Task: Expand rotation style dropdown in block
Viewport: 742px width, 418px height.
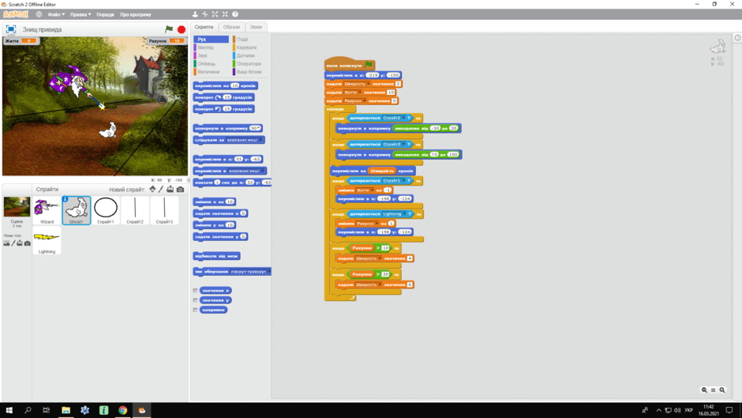Action: [269, 272]
